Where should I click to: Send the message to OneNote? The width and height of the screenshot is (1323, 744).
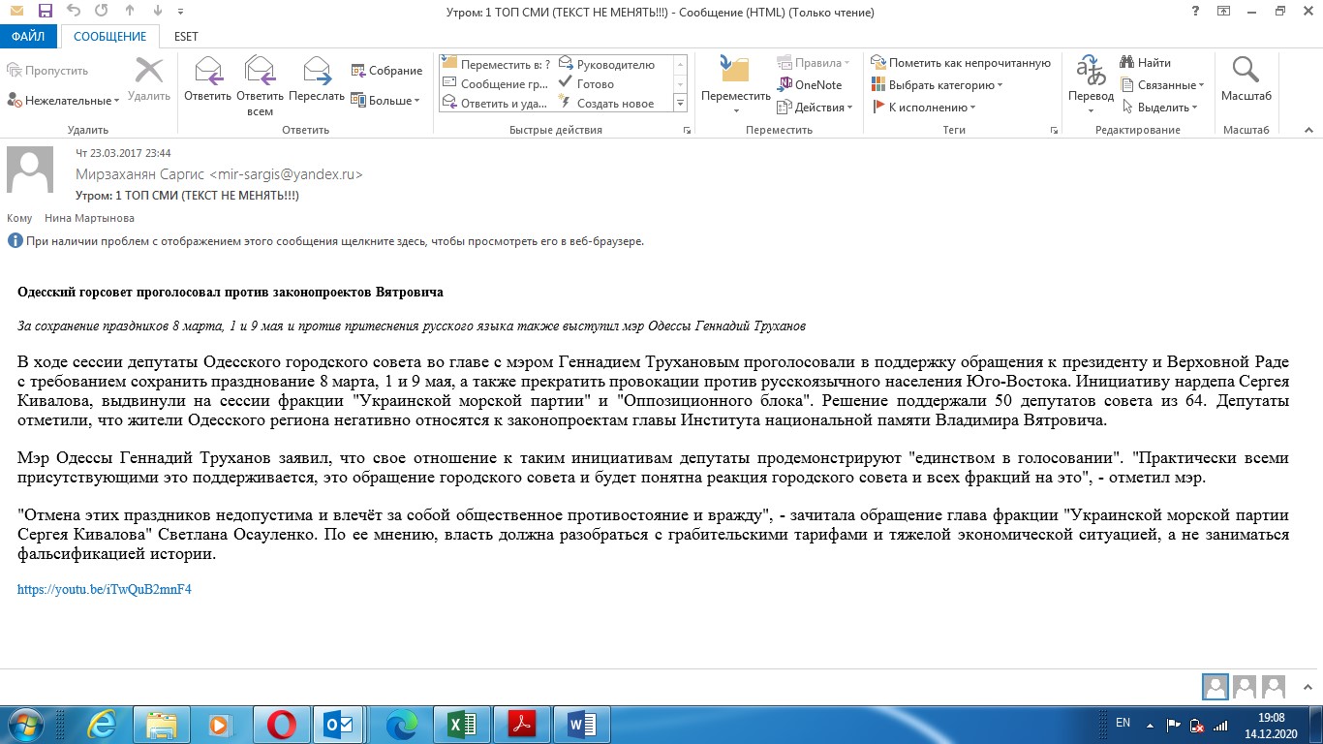[811, 85]
